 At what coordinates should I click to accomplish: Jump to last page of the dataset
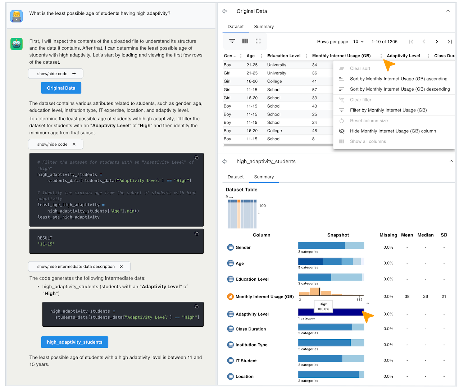coord(449,42)
